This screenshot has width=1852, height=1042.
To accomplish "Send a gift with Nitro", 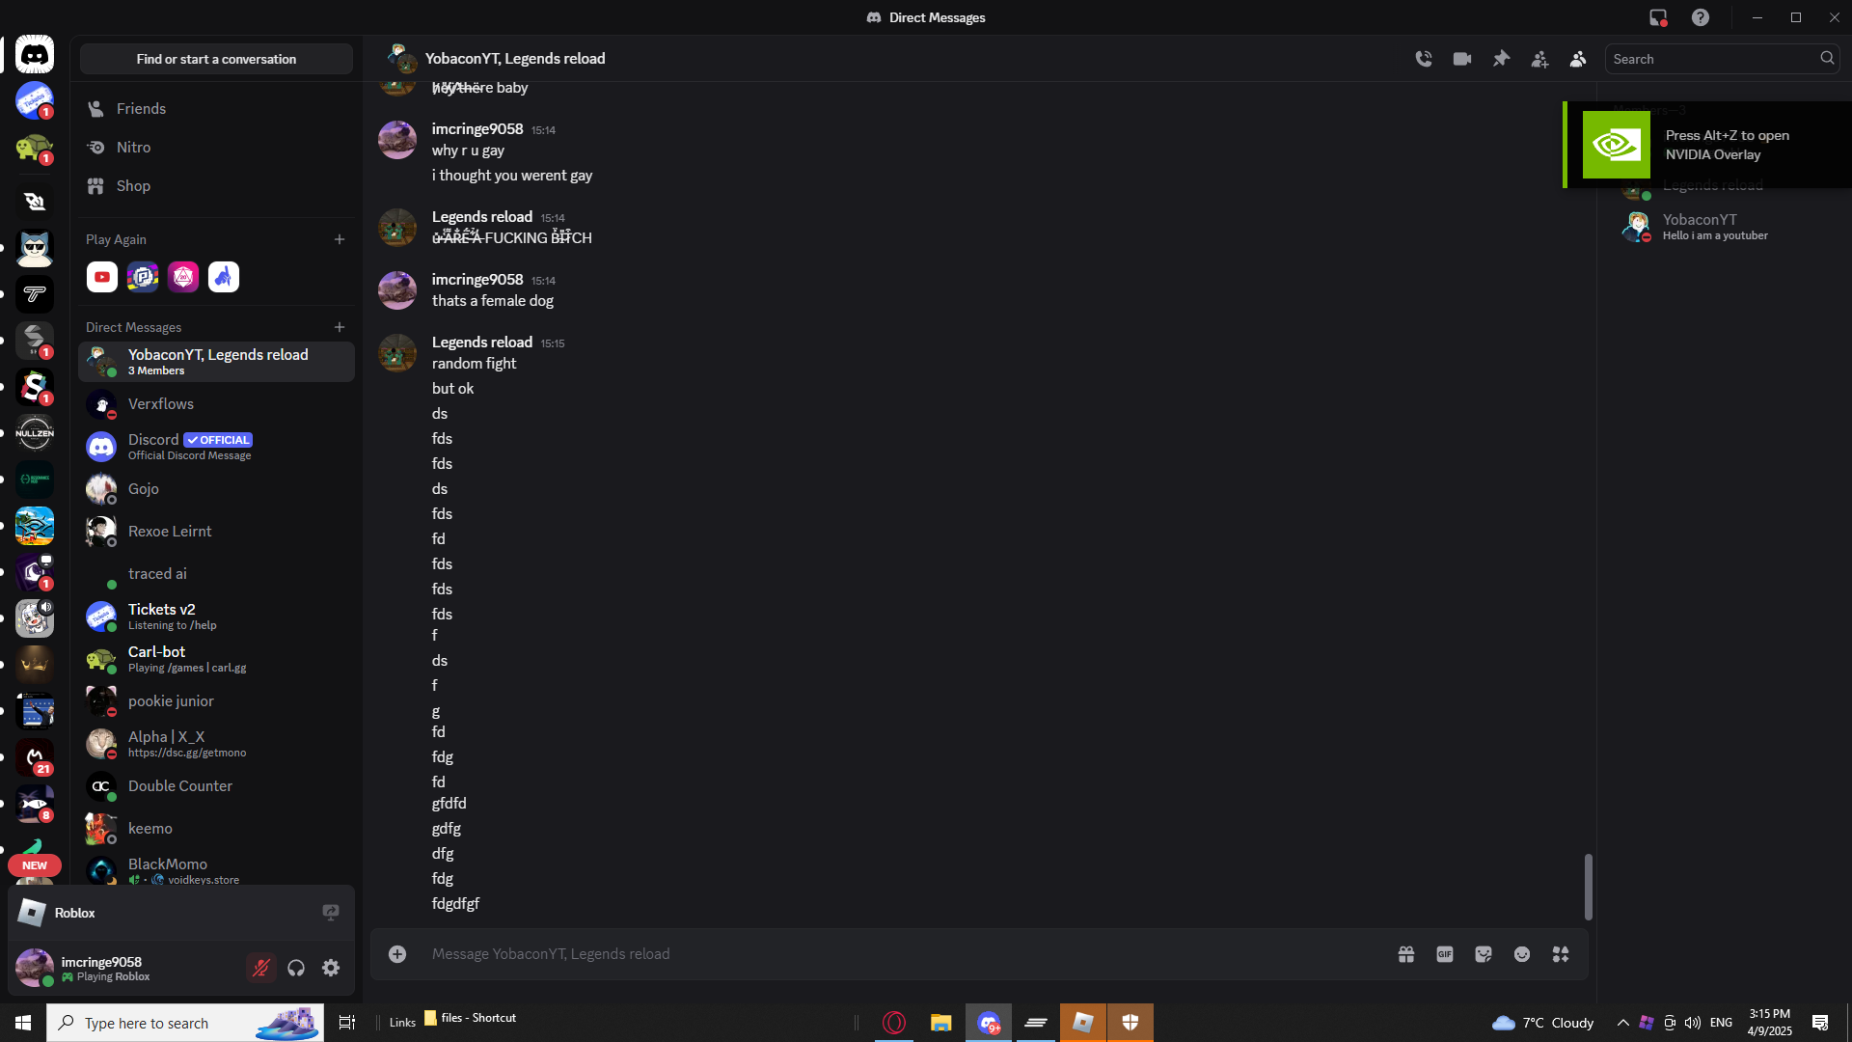I will tap(1406, 954).
